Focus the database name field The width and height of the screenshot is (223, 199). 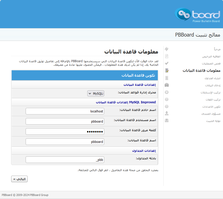click(x=65, y=142)
